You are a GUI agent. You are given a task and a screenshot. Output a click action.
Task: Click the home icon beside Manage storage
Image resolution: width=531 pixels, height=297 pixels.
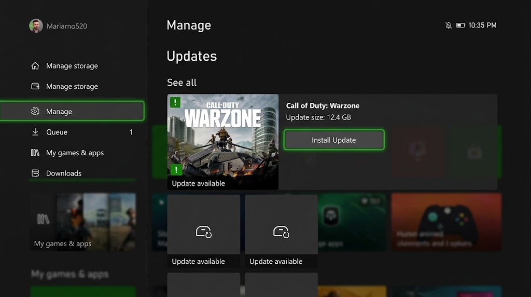tap(35, 66)
